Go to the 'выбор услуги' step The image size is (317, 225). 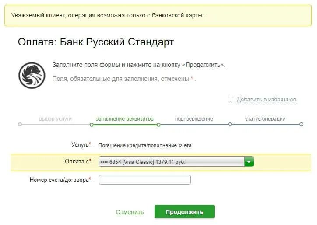[x=55, y=119]
